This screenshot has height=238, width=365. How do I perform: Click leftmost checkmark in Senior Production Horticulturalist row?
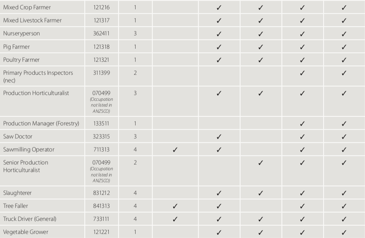click(260, 163)
